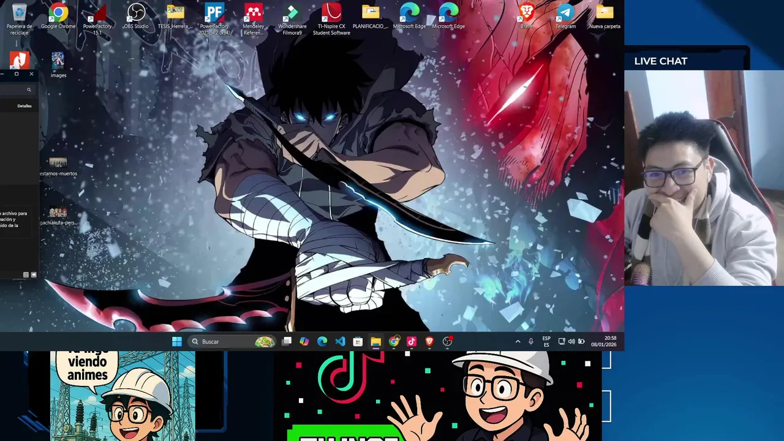The image size is (784, 441).
Task: Open Microsoft Edge from the taskbar
Action: (322, 341)
